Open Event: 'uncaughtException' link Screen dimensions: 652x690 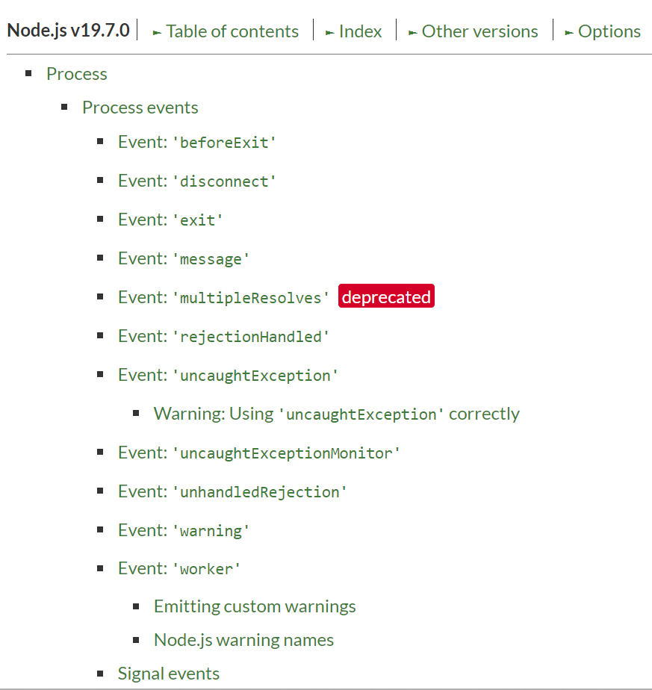click(x=228, y=375)
